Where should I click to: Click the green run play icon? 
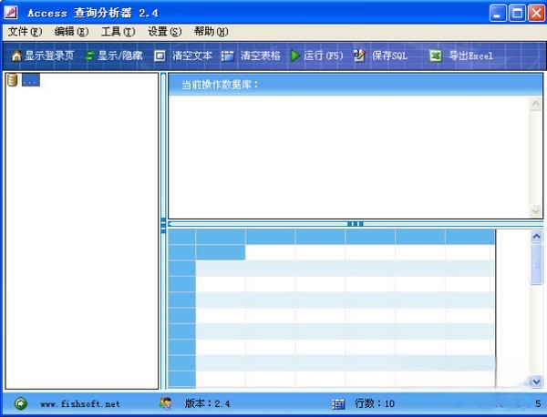(295, 56)
